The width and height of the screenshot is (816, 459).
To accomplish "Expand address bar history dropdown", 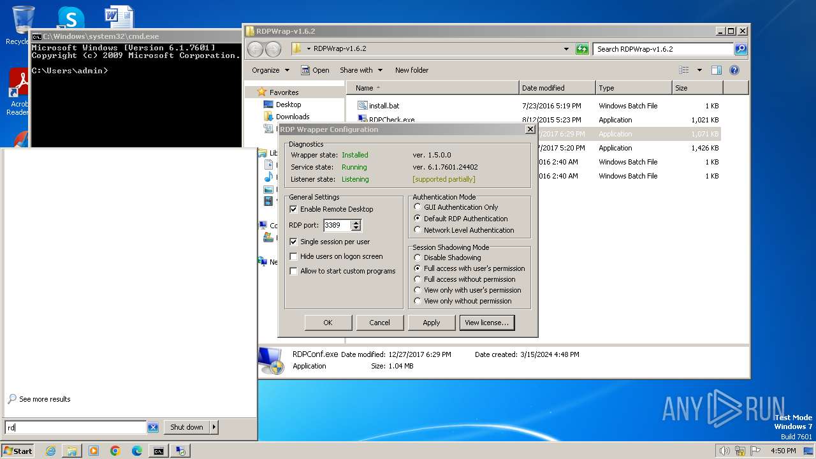I will (566, 49).
